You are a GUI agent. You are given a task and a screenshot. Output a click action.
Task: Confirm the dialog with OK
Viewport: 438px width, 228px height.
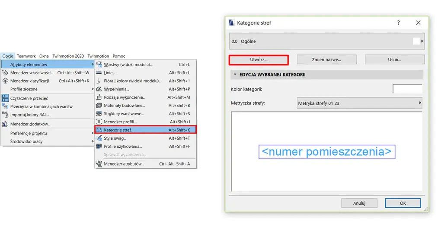point(403,203)
